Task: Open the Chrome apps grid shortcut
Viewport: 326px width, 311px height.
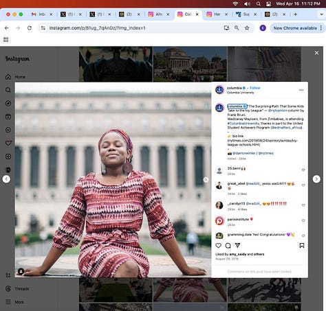Action: coord(6,40)
